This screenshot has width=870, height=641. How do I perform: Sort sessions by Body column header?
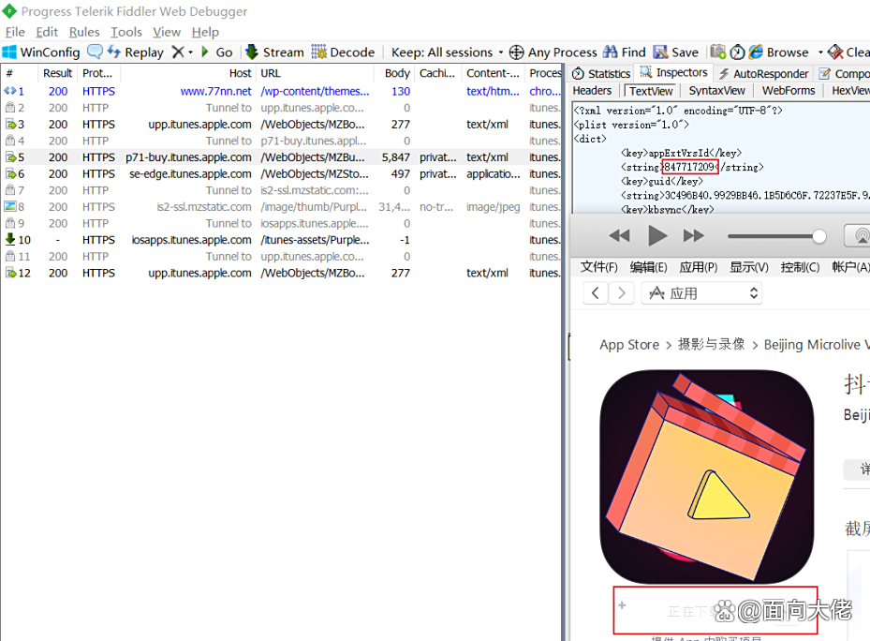[394, 73]
